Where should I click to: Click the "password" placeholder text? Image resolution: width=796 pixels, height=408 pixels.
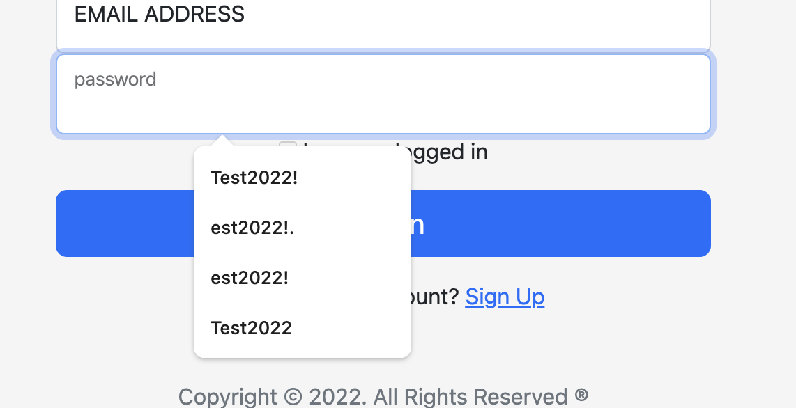116,79
